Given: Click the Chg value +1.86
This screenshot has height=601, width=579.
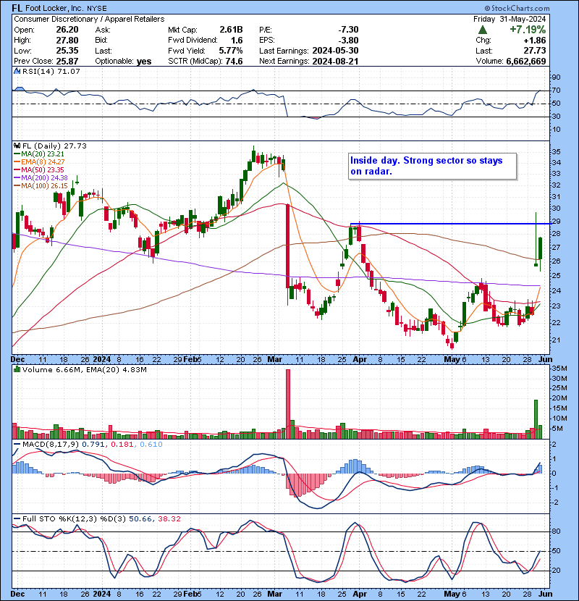Looking at the screenshot, I should tap(536, 41).
